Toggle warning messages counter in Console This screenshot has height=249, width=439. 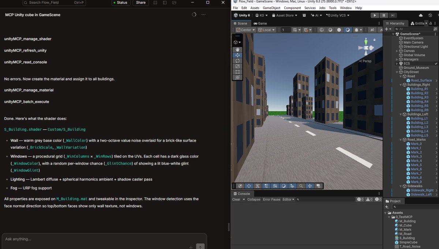coord(369,200)
